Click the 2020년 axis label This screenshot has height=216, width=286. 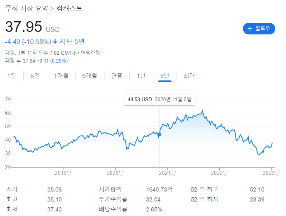click(115, 173)
